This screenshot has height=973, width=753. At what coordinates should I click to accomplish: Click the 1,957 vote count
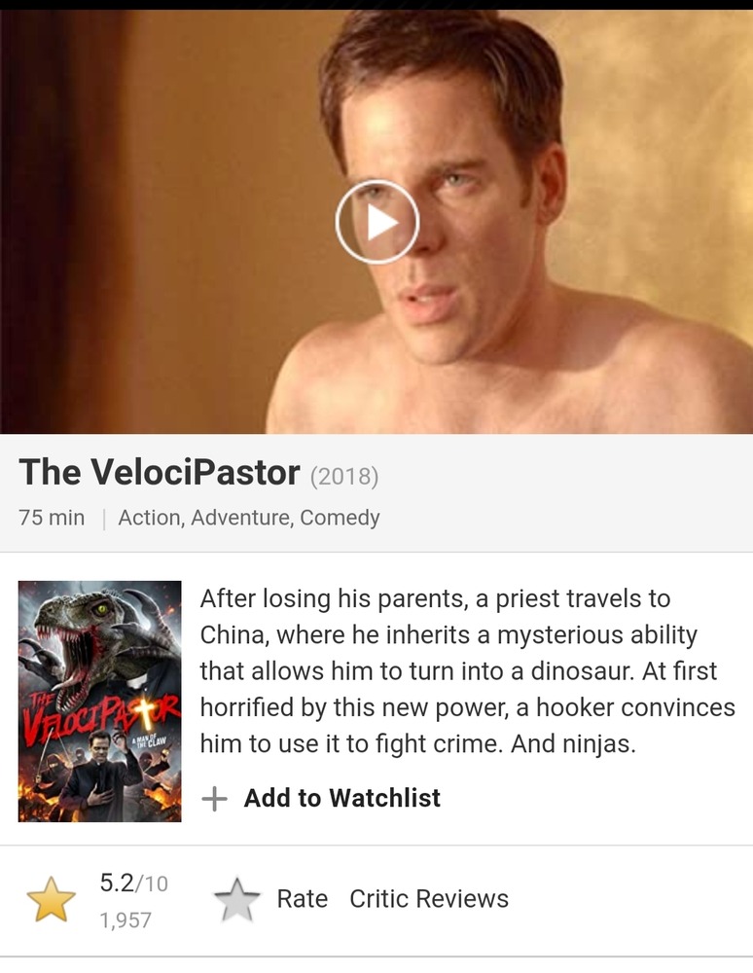click(x=125, y=919)
